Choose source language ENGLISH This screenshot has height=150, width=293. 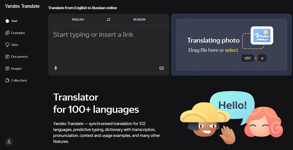click(x=78, y=19)
